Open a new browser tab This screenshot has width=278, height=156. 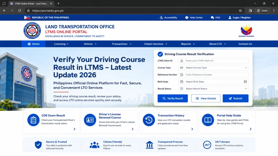point(58,4)
